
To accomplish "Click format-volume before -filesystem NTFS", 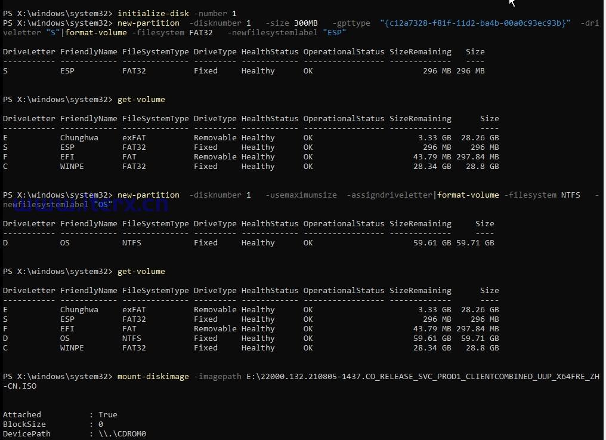I will (468, 195).
